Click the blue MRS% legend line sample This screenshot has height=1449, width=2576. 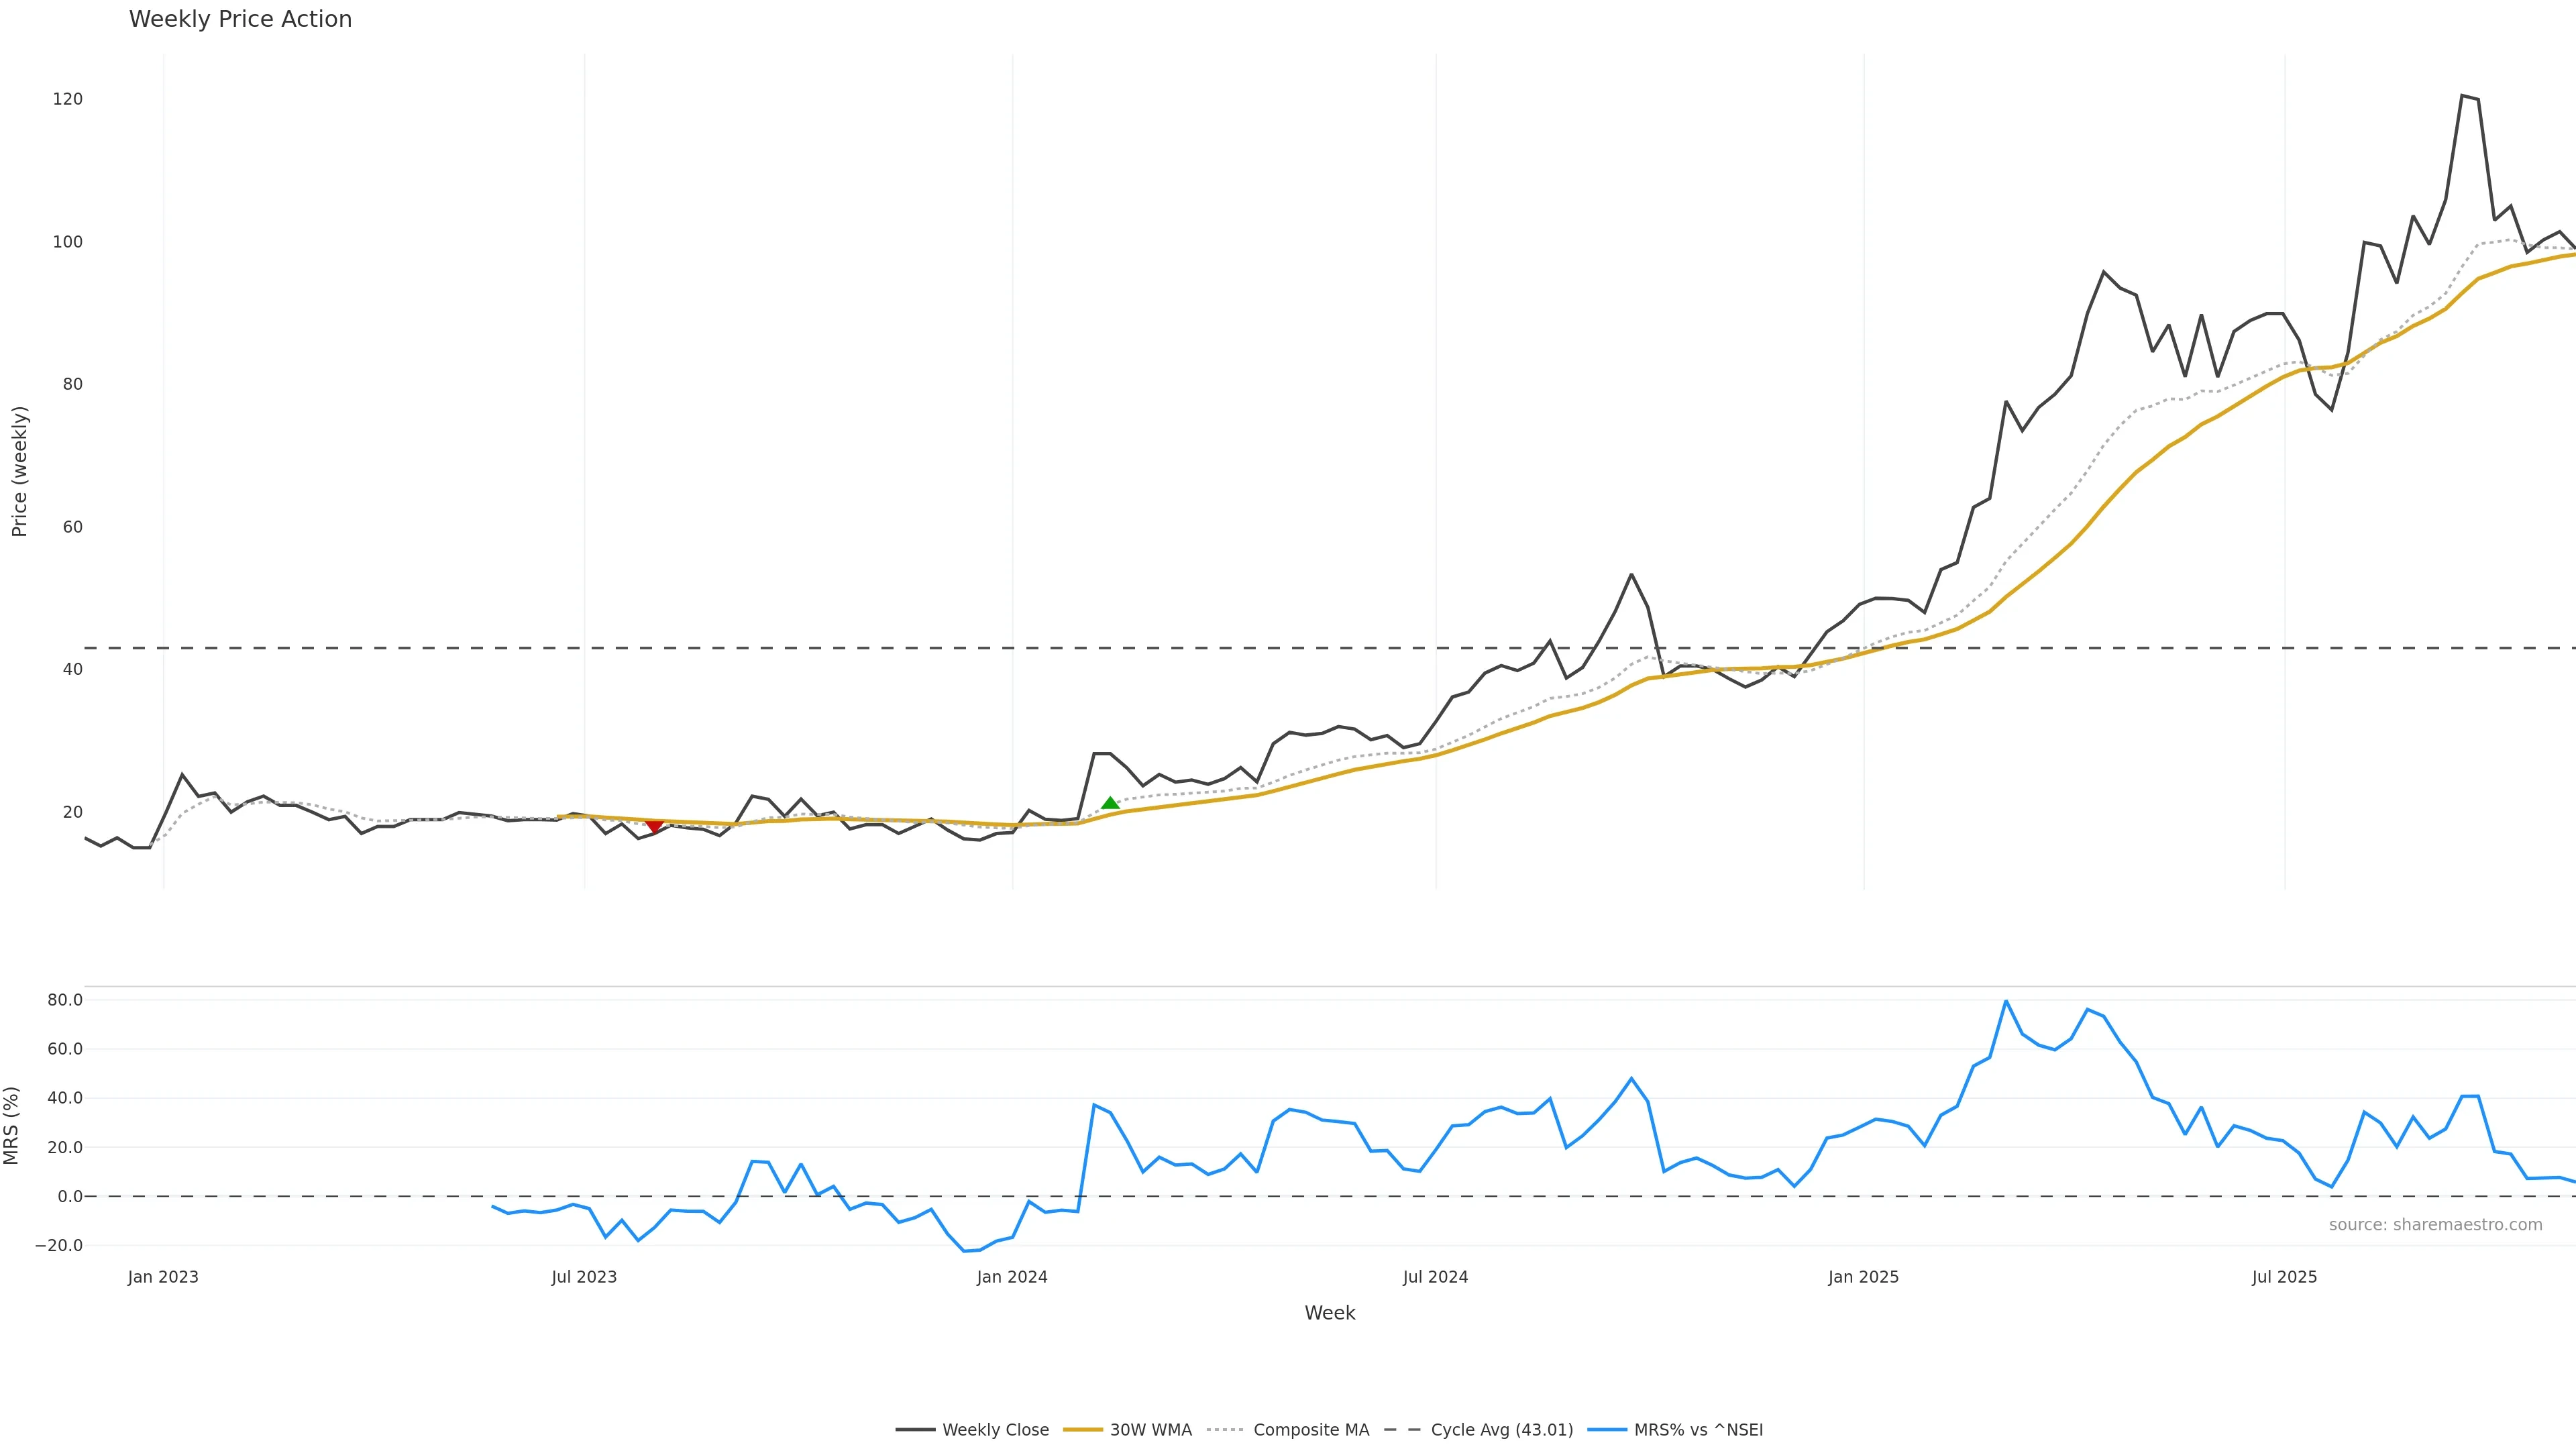point(1606,1430)
